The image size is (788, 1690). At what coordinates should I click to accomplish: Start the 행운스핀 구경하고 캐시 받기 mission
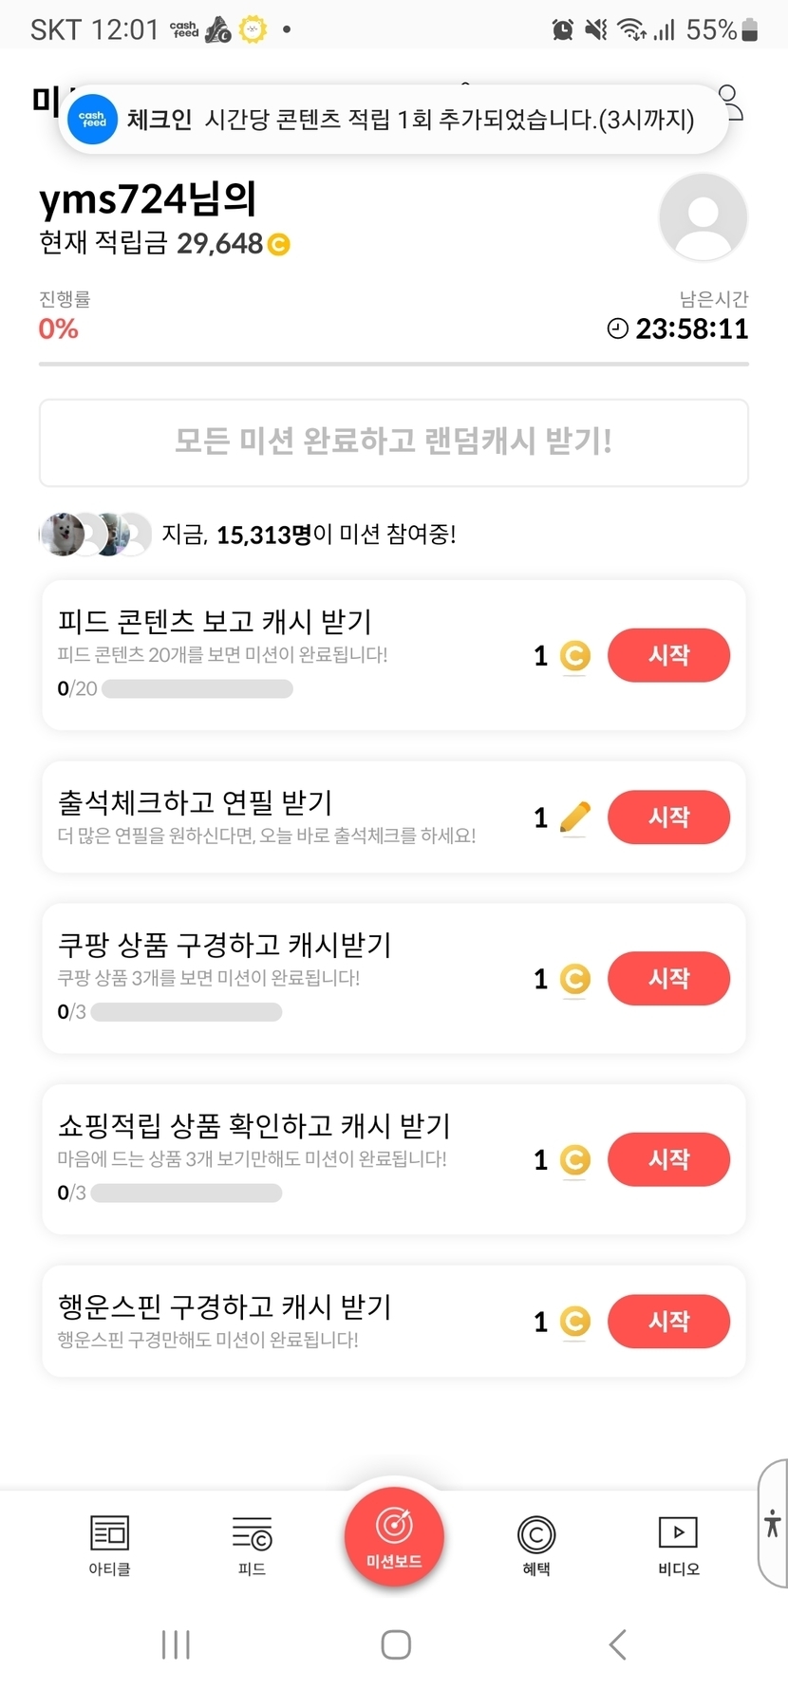[668, 1321]
